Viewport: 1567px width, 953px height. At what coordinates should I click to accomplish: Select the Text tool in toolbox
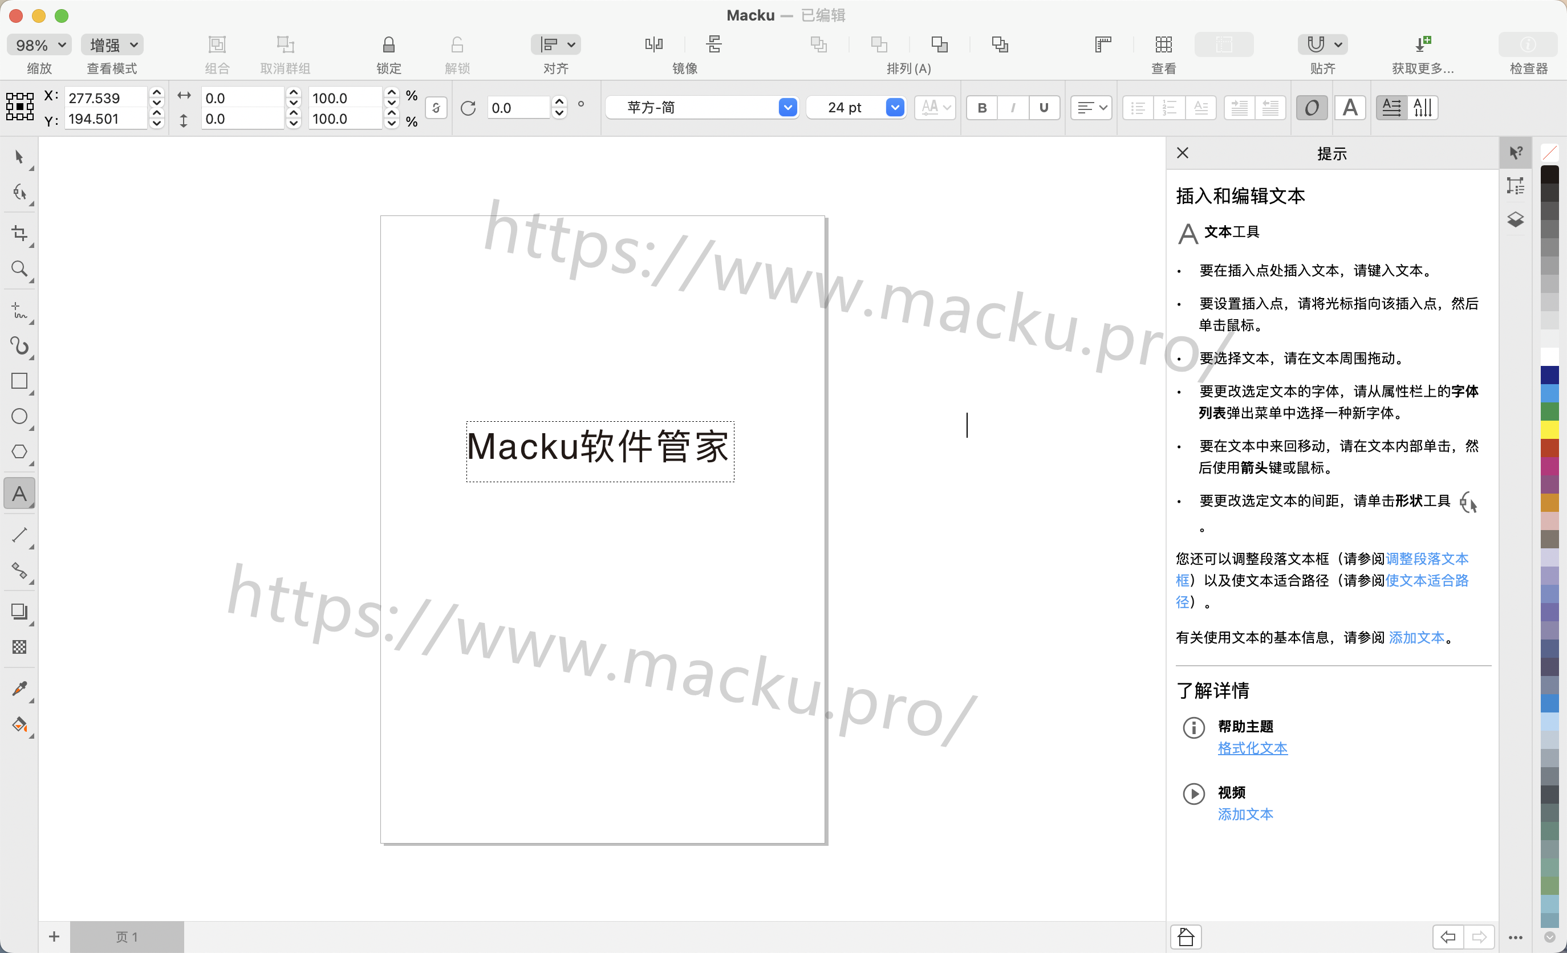[x=19, y=494]
